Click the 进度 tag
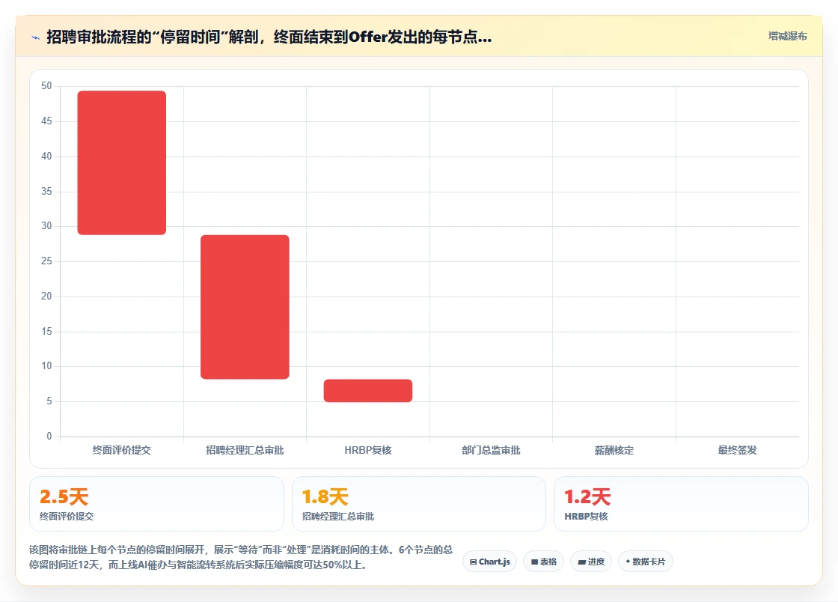Image resolution: width=838 pixels, height=602 pixels. click(591, 562)
